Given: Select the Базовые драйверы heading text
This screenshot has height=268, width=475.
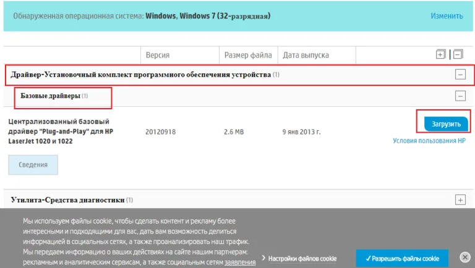Looking at the screenshot, I should tap(50, 96).
